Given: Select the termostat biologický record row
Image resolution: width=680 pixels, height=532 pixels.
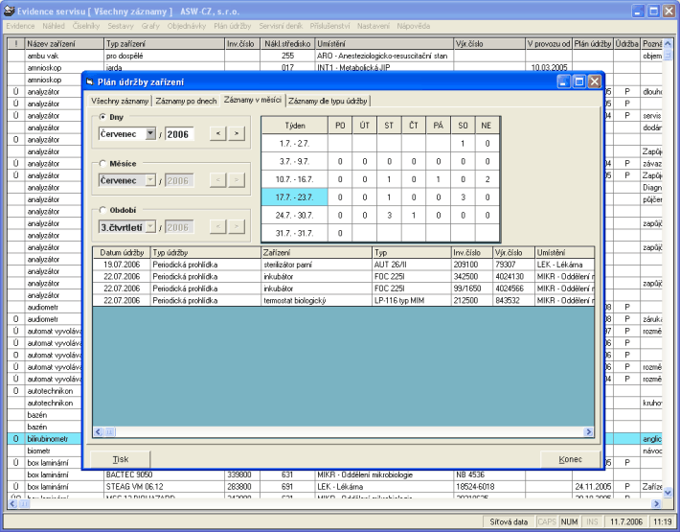Looking at the screenshot, I should point(293,300).
